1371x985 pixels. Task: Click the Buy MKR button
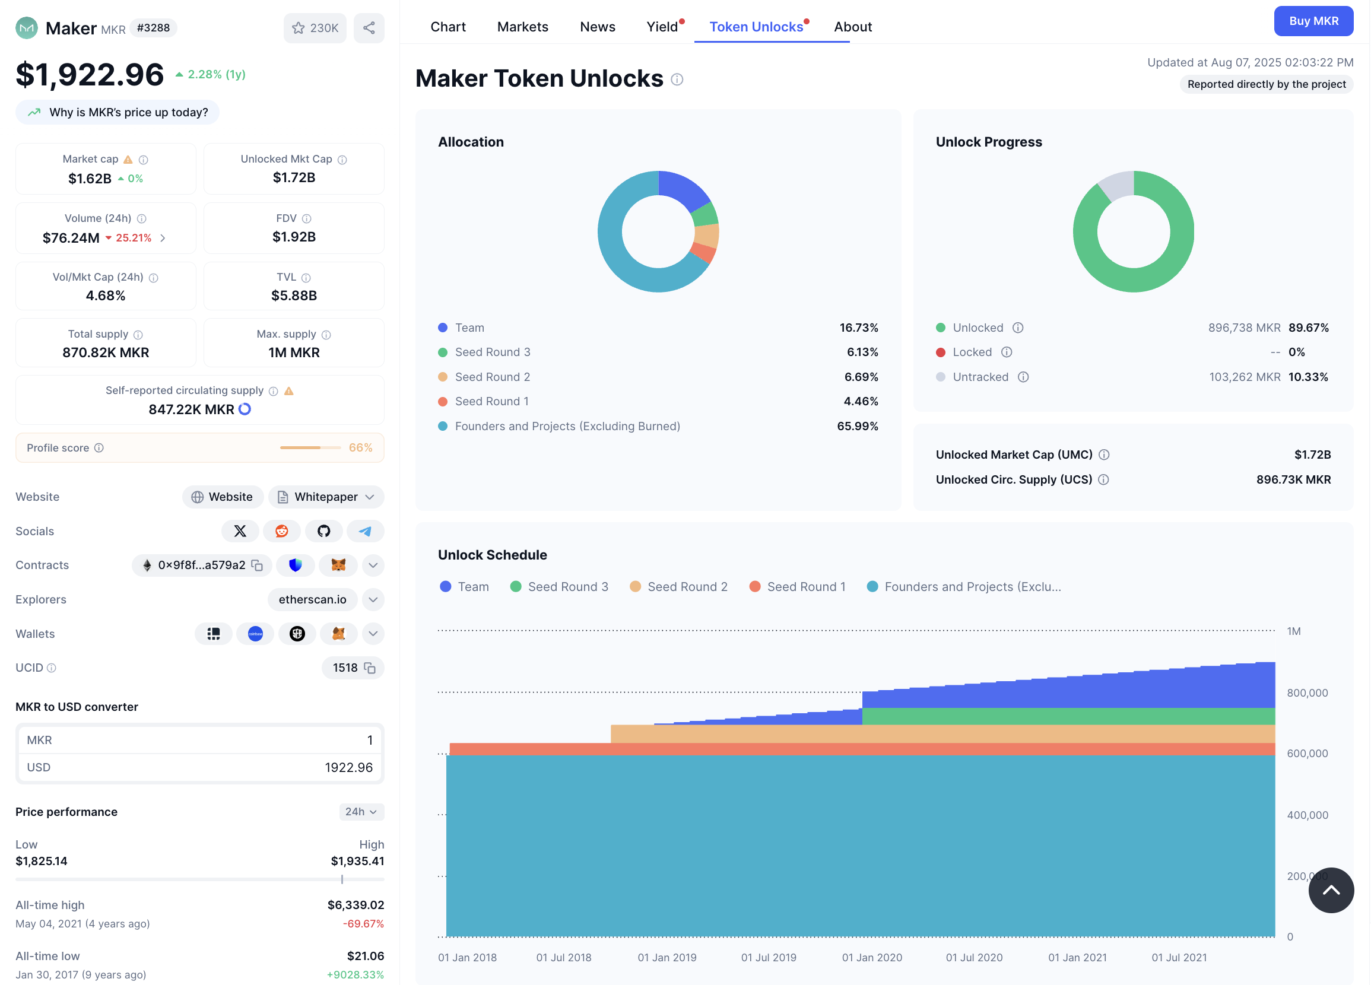[x=1313, y=21]
